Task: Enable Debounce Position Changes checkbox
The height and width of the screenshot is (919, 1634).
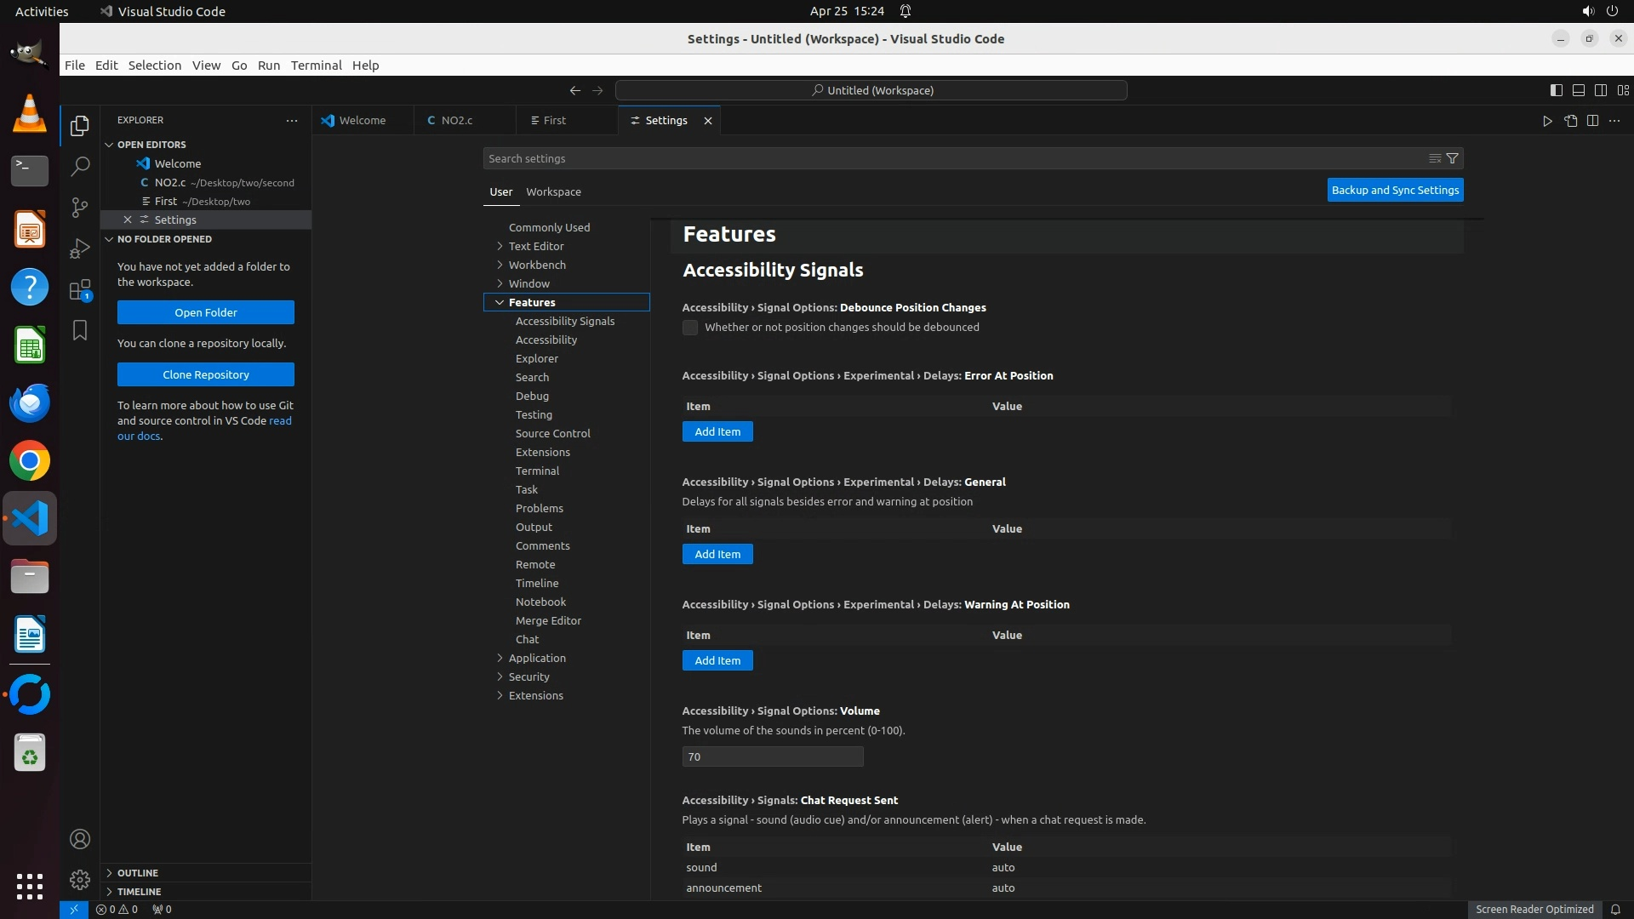Action: [690, 328]
